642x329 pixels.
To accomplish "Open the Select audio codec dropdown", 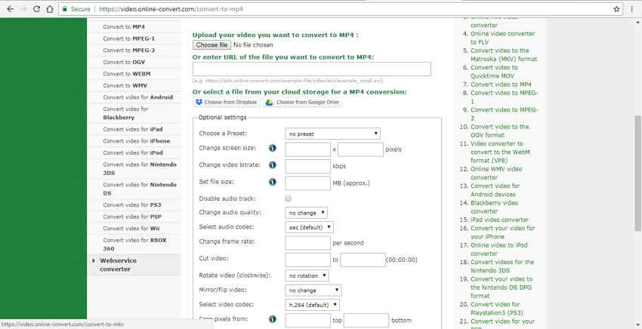I will [309, 227].
